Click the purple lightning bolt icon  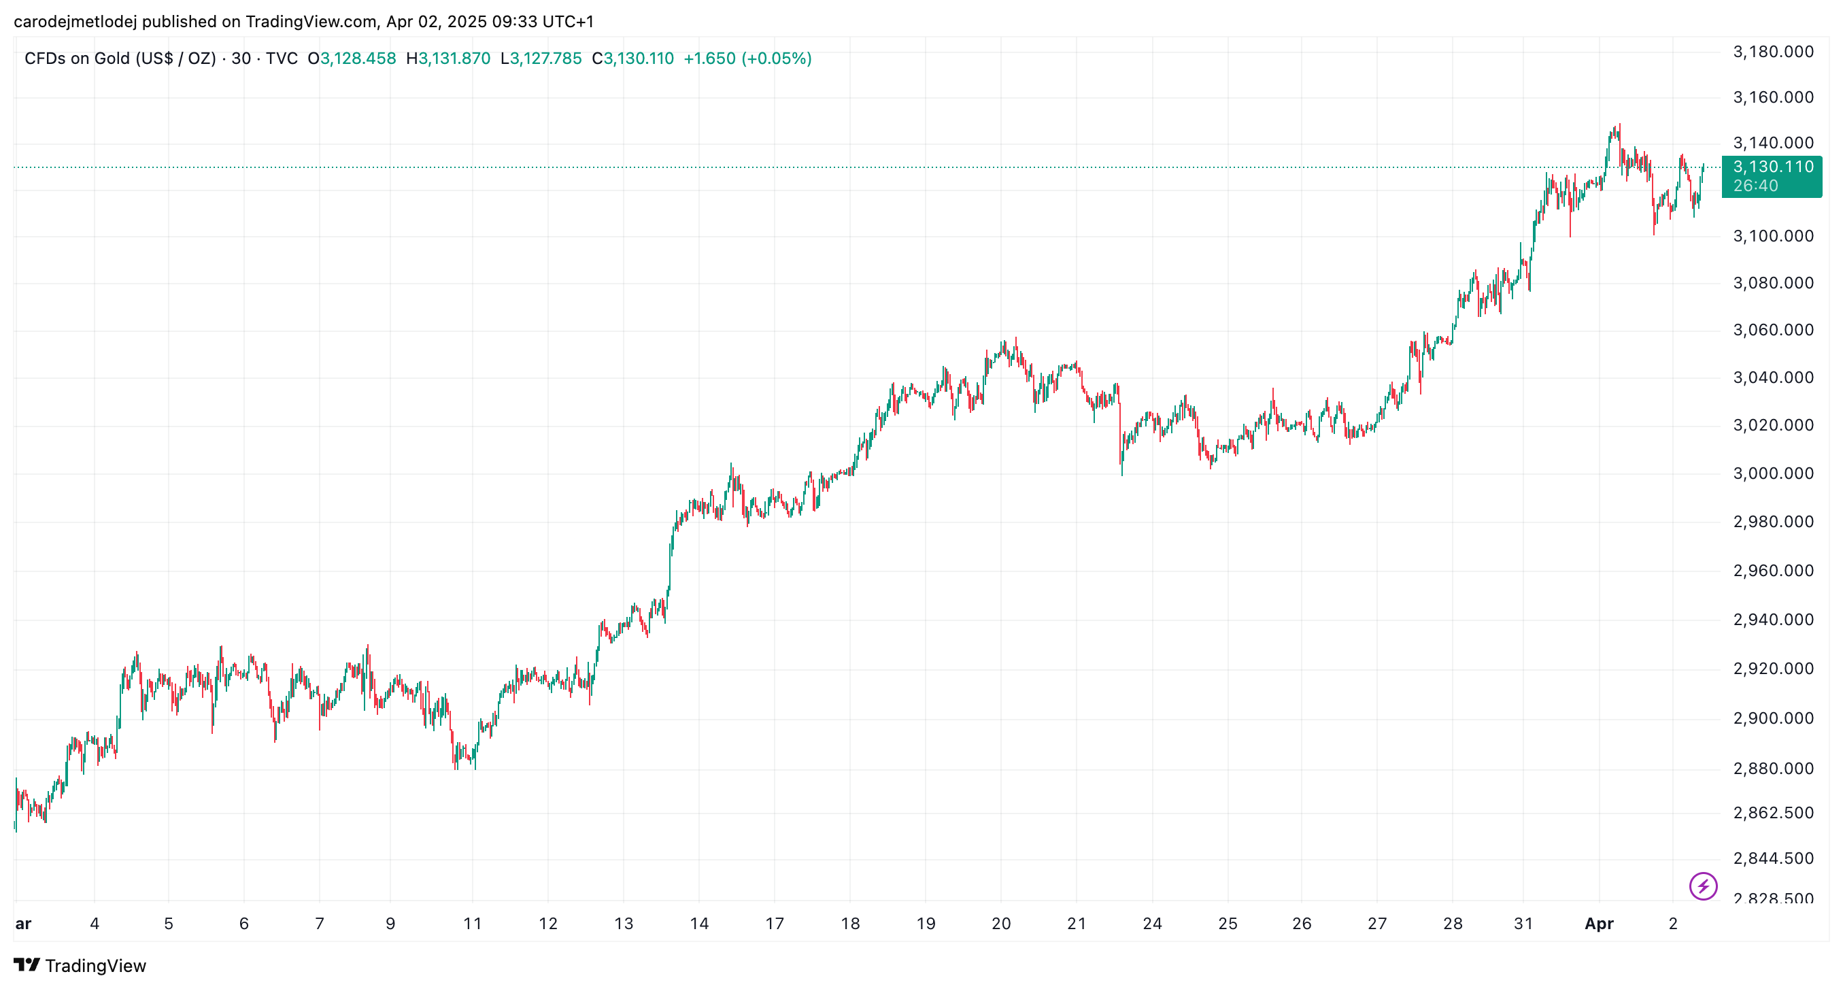(x=1703, y=886)
